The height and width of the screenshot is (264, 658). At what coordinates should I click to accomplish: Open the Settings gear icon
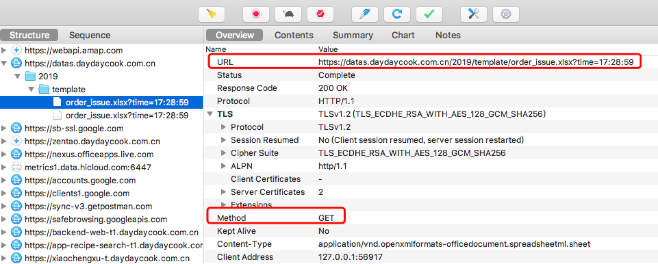(x=505, y=14)
